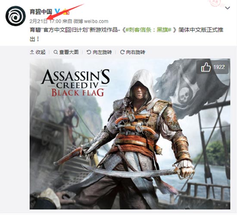This screenshot has height=215, width=237.
Task: Open the Ubisoft swirl avatar
Action: pyautogui.click(x=16, y=16)
